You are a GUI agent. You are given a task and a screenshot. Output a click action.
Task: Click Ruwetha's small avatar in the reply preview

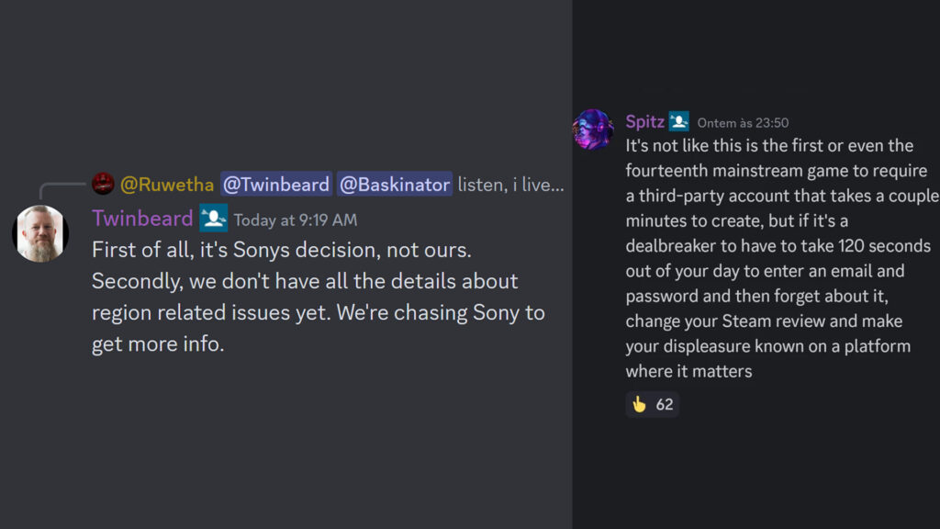click(x=103, y=184)
